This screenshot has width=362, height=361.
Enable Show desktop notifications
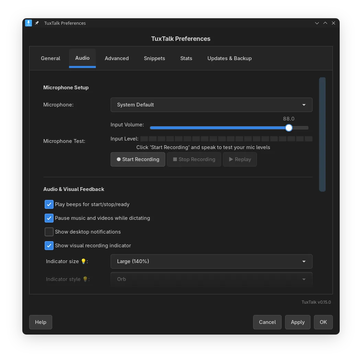(x=49, y=232)
